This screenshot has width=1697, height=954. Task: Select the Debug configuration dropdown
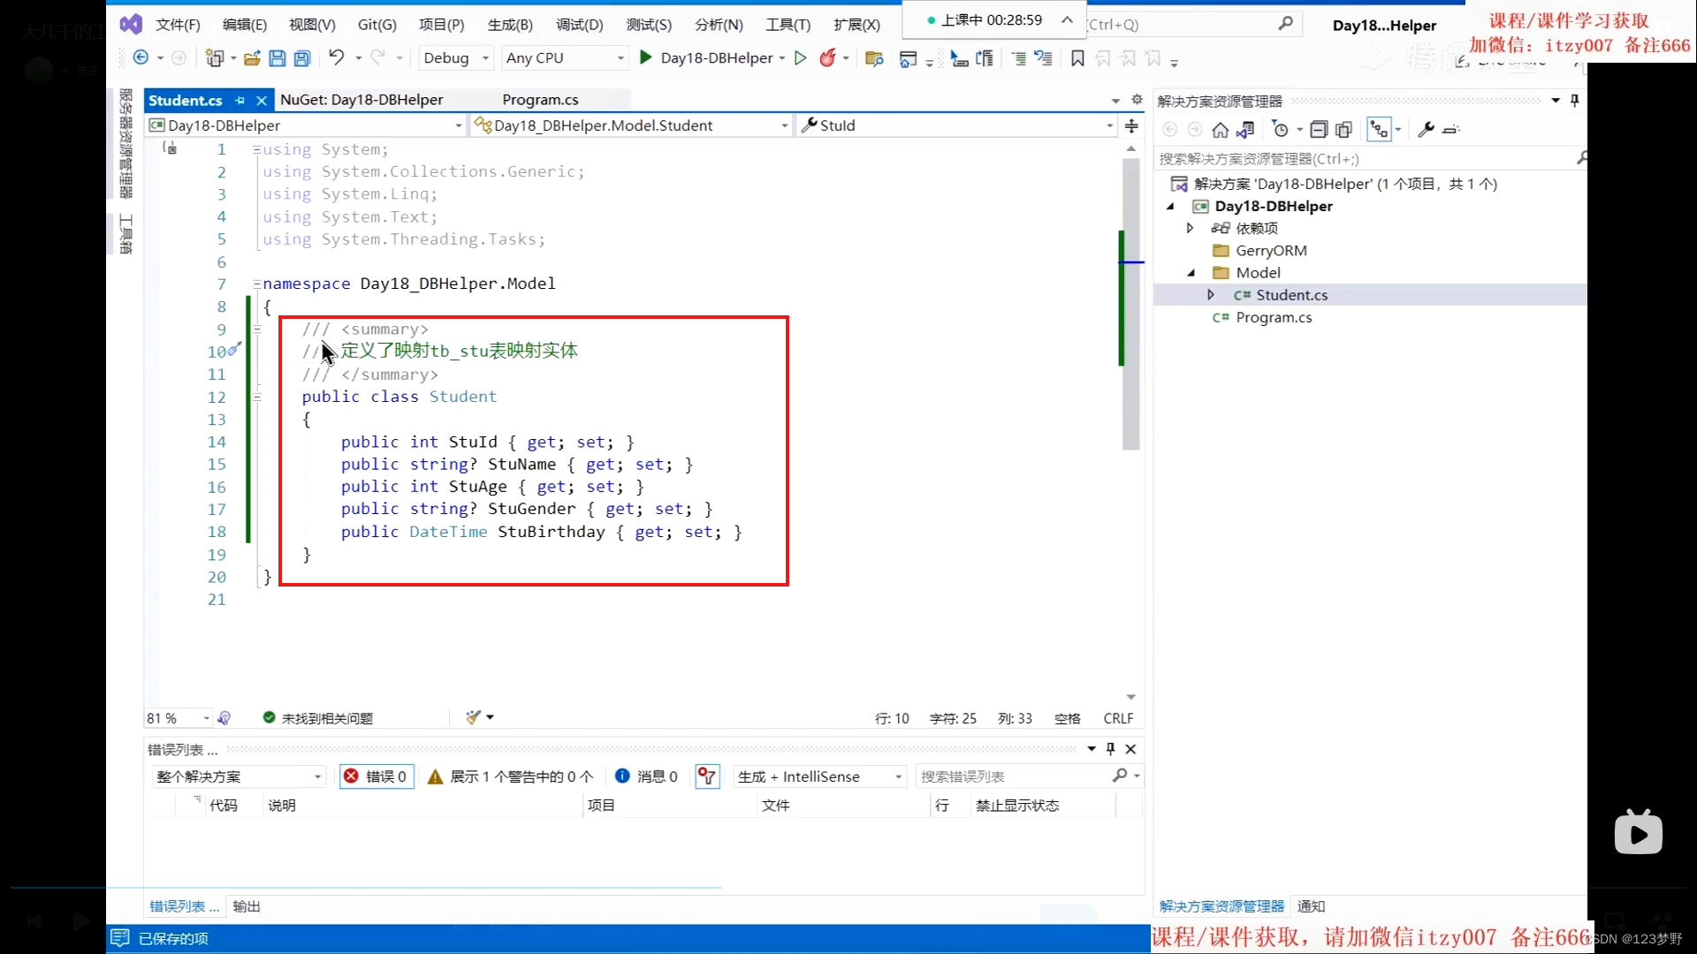coord(456,57)
